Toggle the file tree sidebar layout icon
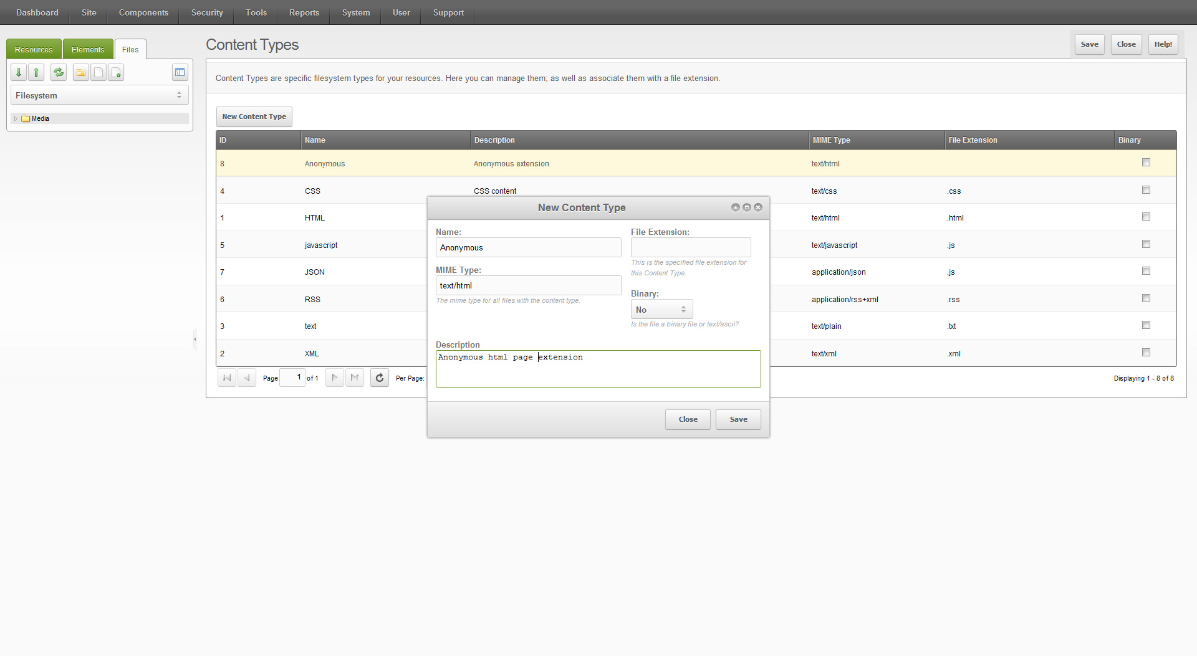This screenshot has width=1197, height=656. point(180,72)
